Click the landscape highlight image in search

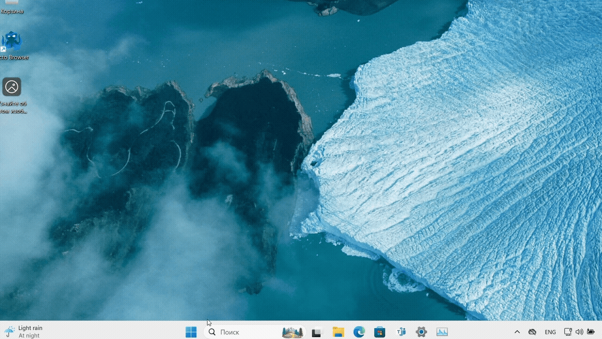[x=292, y=332]
